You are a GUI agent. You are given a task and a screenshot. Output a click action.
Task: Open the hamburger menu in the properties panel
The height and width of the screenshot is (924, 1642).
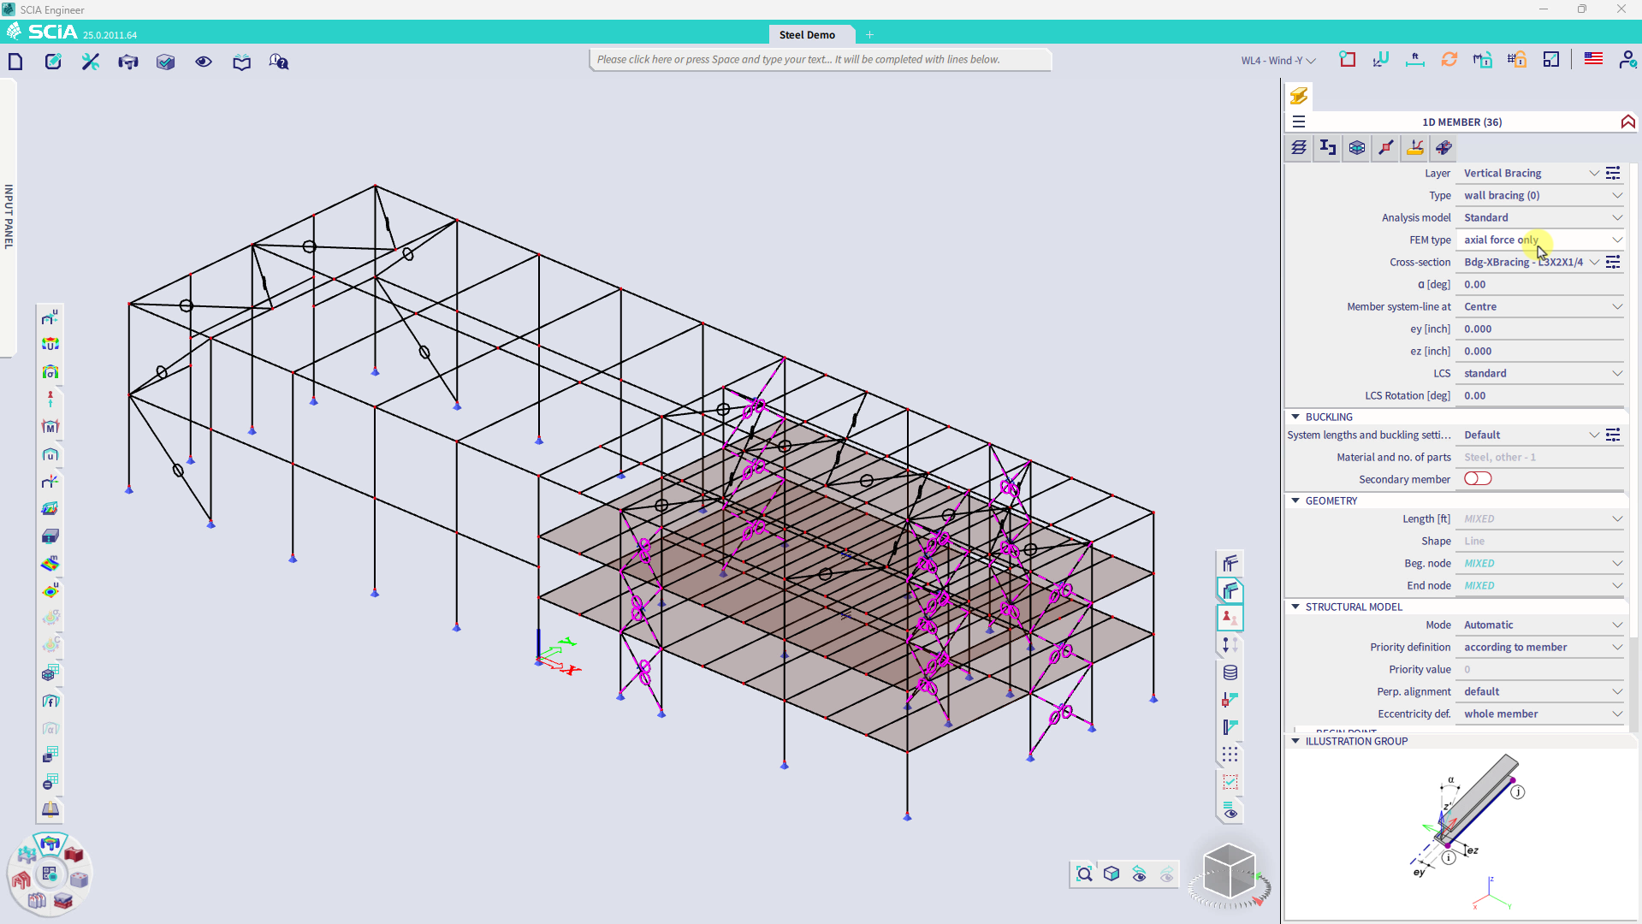tap(1299, 121)
